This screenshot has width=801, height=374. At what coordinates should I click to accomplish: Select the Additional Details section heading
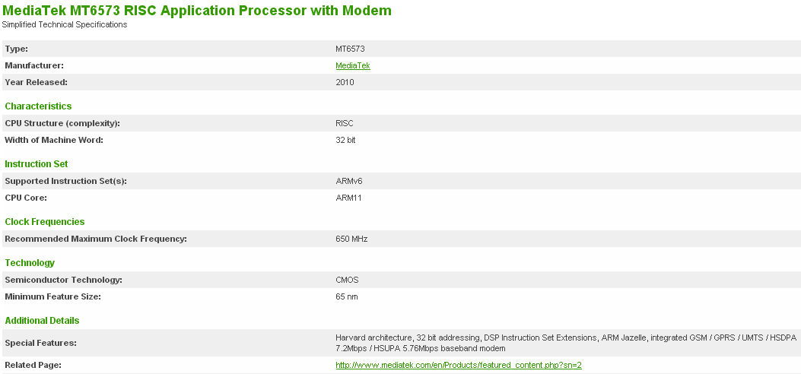(x=42, y=321)
